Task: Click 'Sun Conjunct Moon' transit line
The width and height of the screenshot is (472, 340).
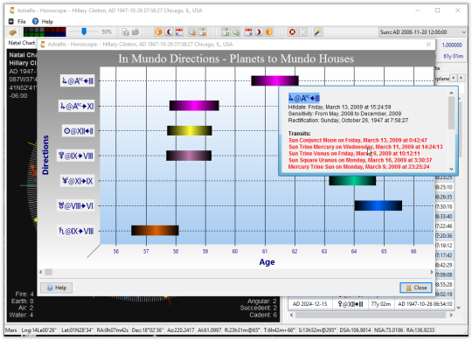Action: point(357,140)
